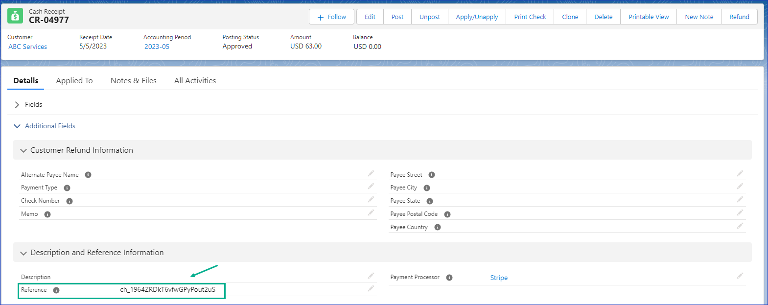The image size is (768, 305).
Task: Click the info icon beside Reference
Action: (x=56, y=290)
